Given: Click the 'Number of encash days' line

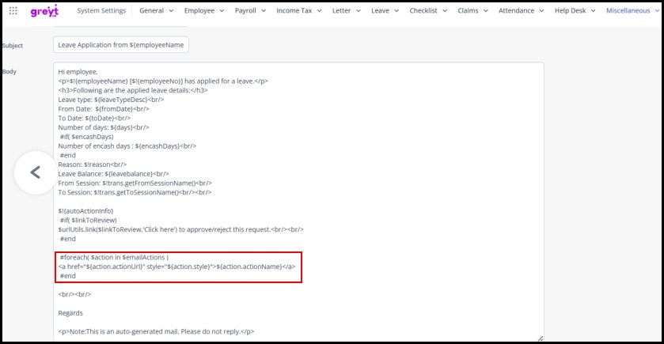Looking at the screenshot, I should point(127,146).
